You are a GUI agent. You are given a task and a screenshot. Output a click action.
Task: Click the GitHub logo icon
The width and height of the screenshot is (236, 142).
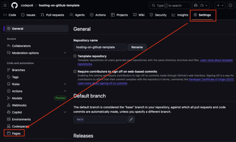(x=14, y=5)
